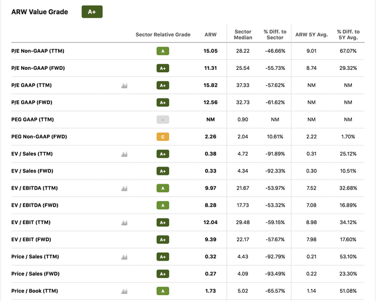The width and height of the screenshot is (376, 301).
Task: Select the Price / Sales (FWD) metric label
Action: point(35,273)
